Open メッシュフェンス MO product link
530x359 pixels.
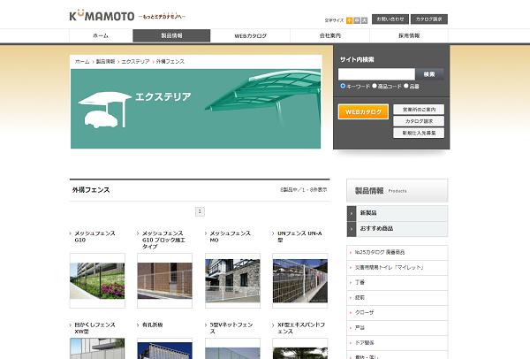(x=231, y=236)
